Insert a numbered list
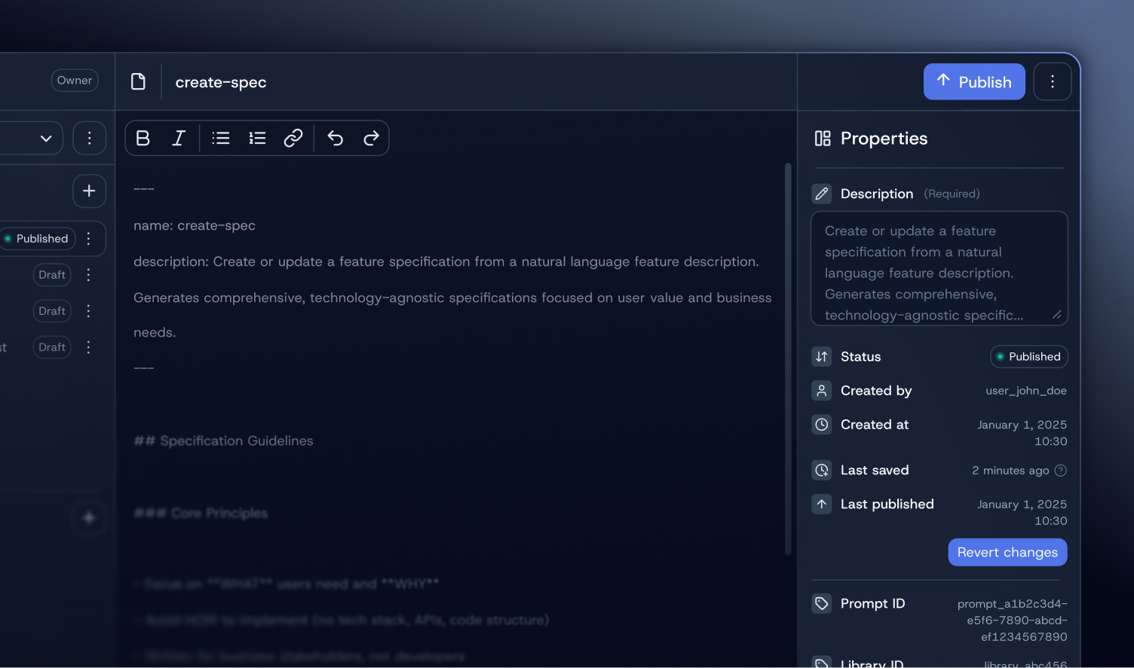The height and width of the screenshot is (668, 1134). [x=257, y=138]
